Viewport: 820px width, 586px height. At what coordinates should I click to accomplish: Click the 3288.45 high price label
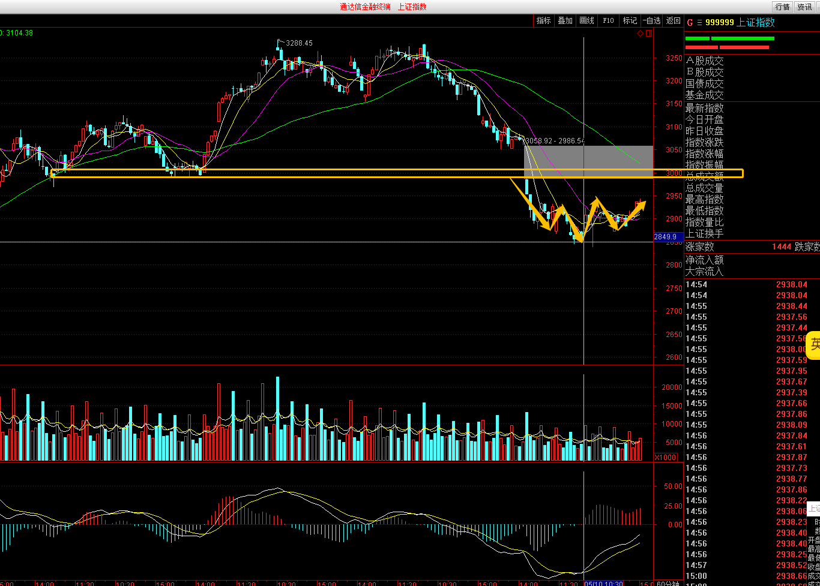click(x=299, y=43)
